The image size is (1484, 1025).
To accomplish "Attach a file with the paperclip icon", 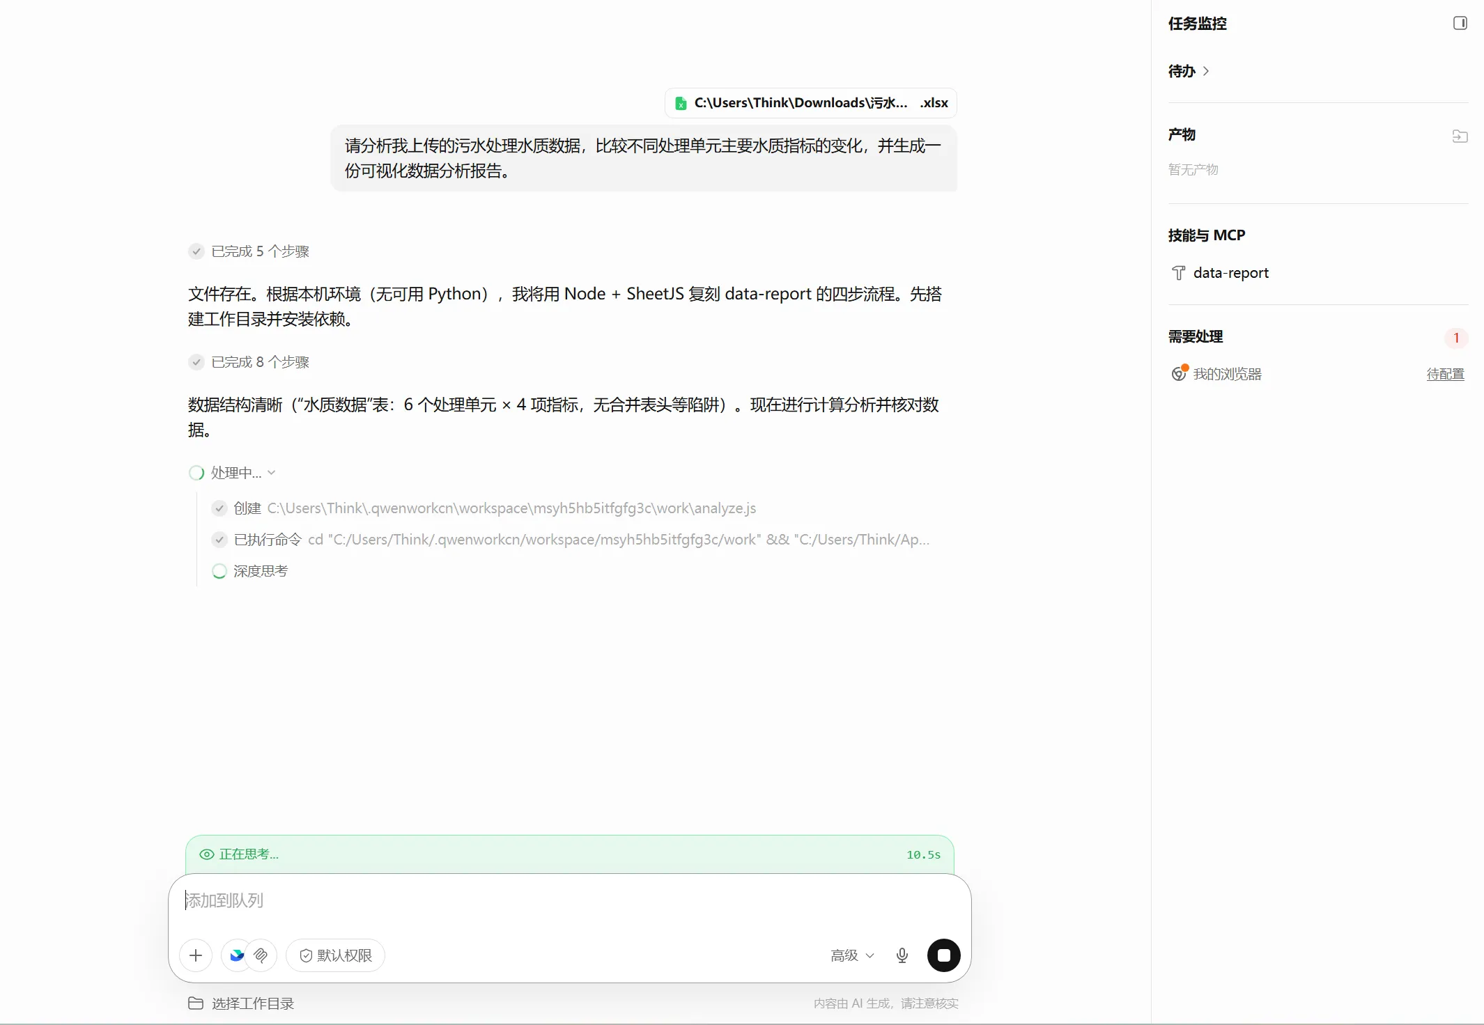I will click(x=261, y=955).
